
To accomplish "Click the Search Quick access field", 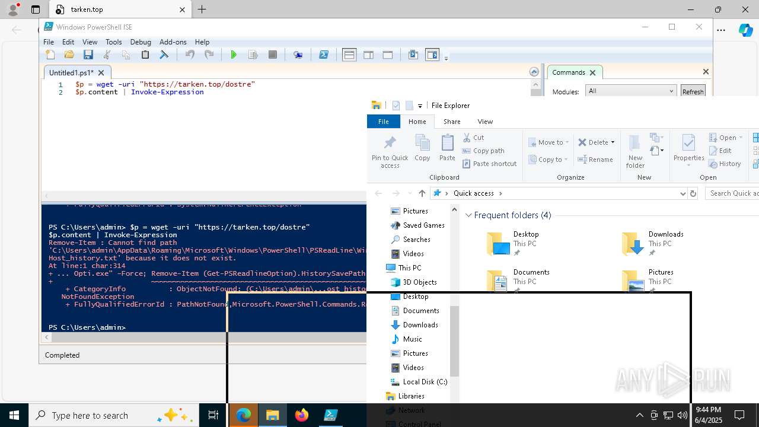I will (x=733, y=193).
